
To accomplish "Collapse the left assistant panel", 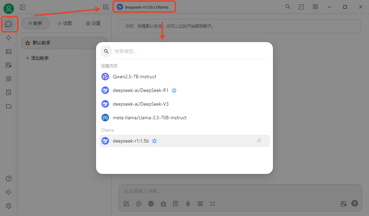I will [23, 7].
